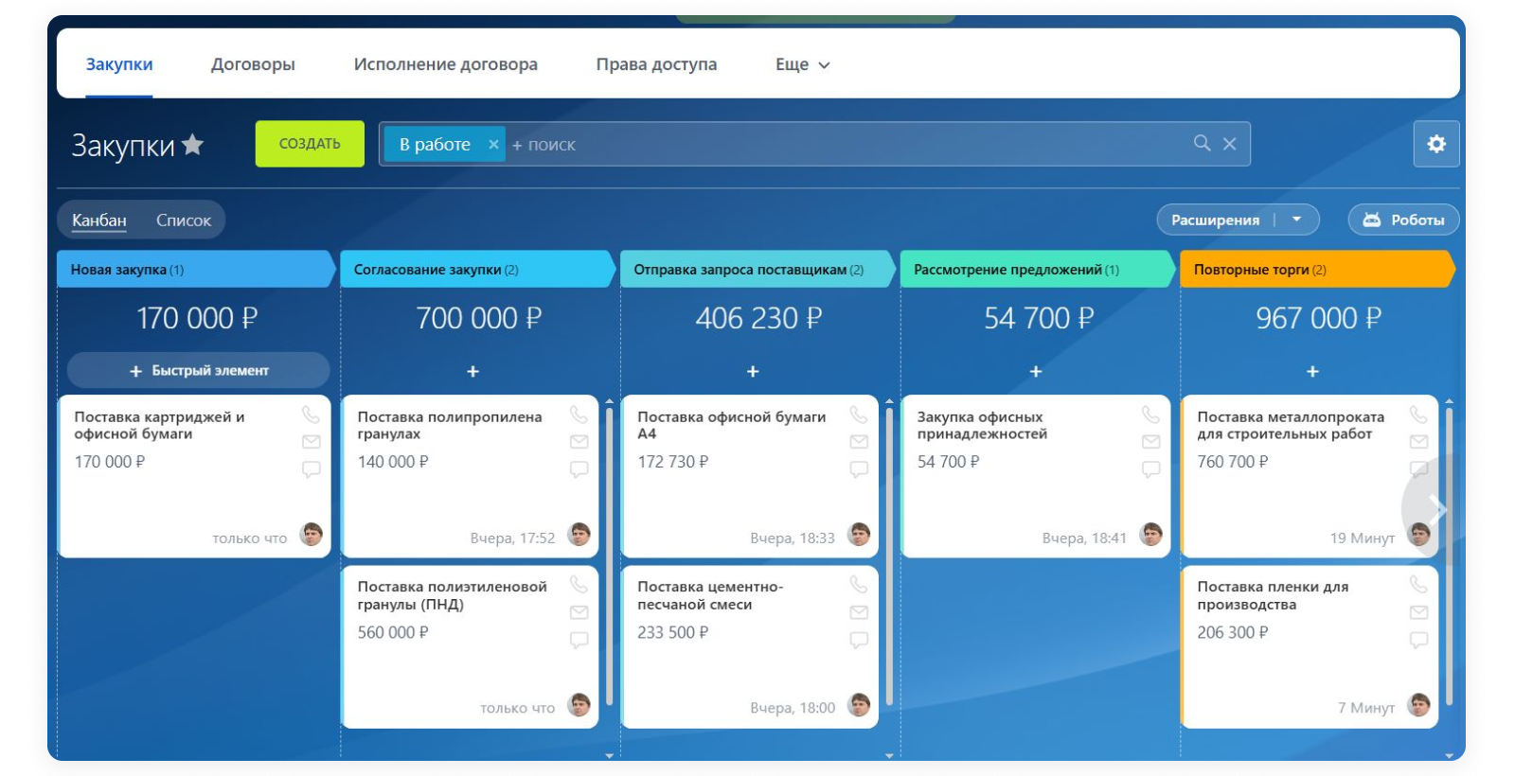Screen dimensions: 1515x776
Task: Click responsible avatar on 'Поставка картриджей' card
Action: [312, 535]
